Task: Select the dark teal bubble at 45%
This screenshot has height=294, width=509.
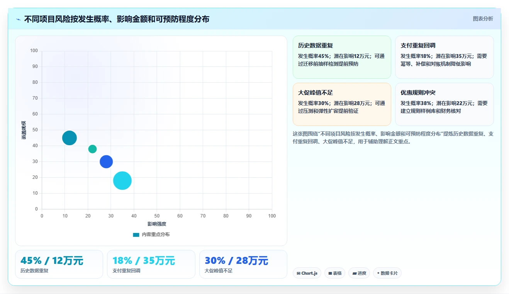Action: coord(70,138)
